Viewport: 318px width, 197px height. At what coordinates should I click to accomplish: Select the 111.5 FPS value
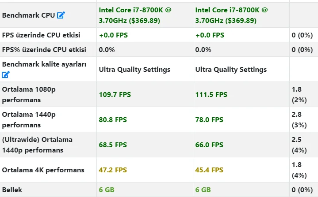coord(211,94)
